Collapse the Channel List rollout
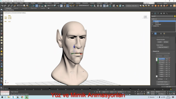 click(x=152, y=51)
